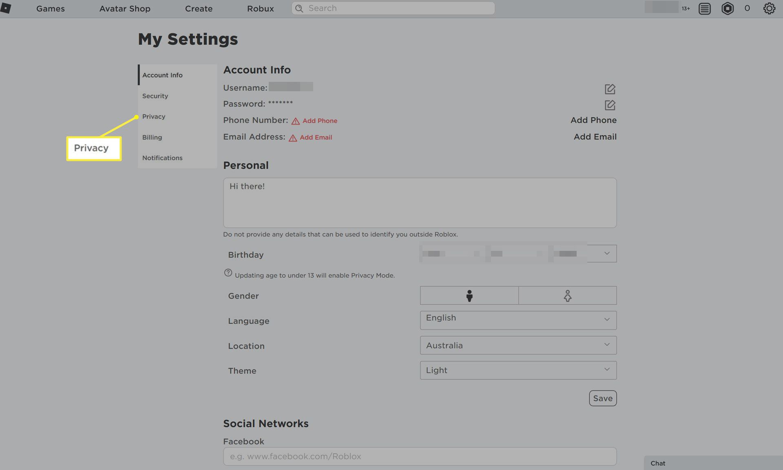Click the Save button
Viewport: 783px width, 470px height.
coord(603,398)
